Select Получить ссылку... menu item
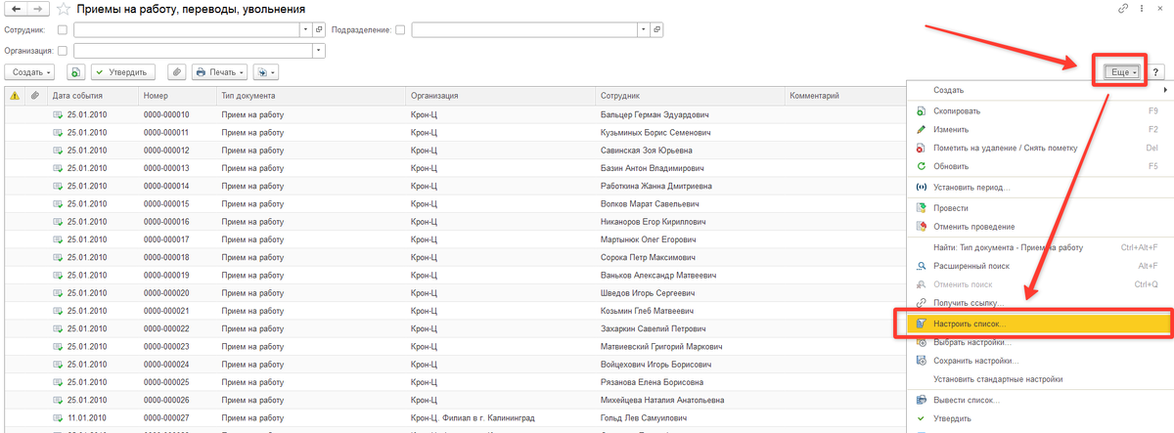This screenshot has width=1174, height=433. (x=1040, y=303)
